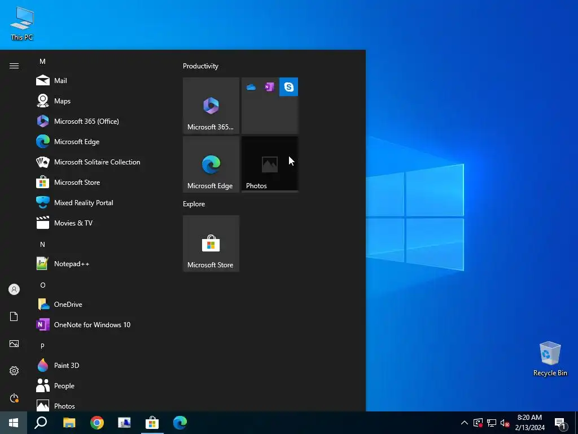Open the network status tray icon
Viewport: 578px width, 434px height.
tap(492, 423)
